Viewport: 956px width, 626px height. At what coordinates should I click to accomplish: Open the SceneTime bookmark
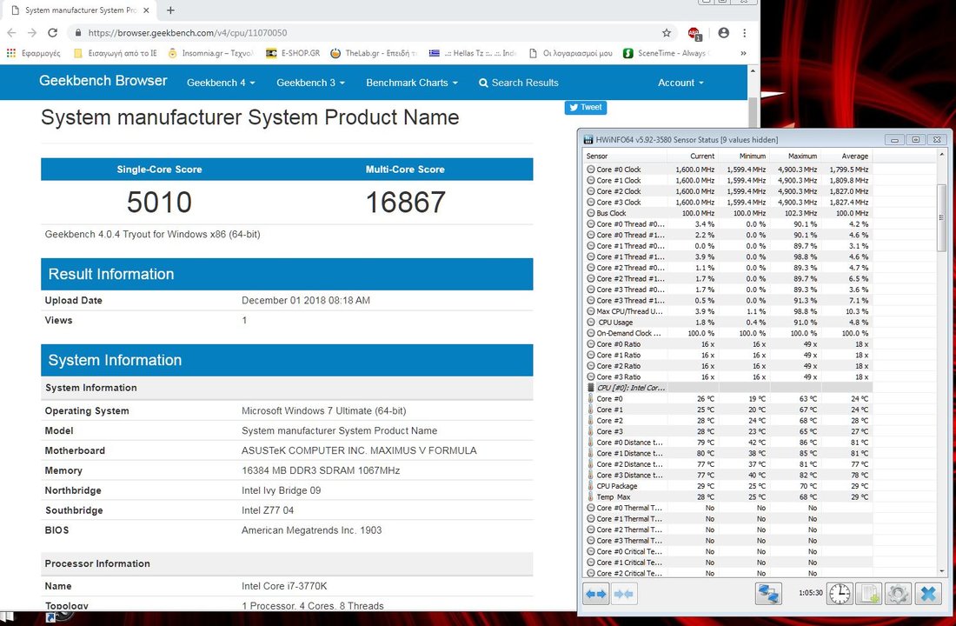click(667, 53)
